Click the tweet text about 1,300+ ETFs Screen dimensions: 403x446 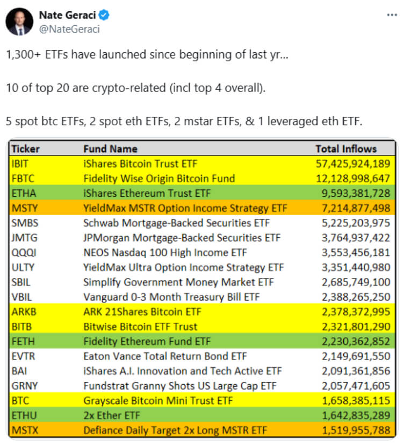pyautogui.click(x=147, y=54)
